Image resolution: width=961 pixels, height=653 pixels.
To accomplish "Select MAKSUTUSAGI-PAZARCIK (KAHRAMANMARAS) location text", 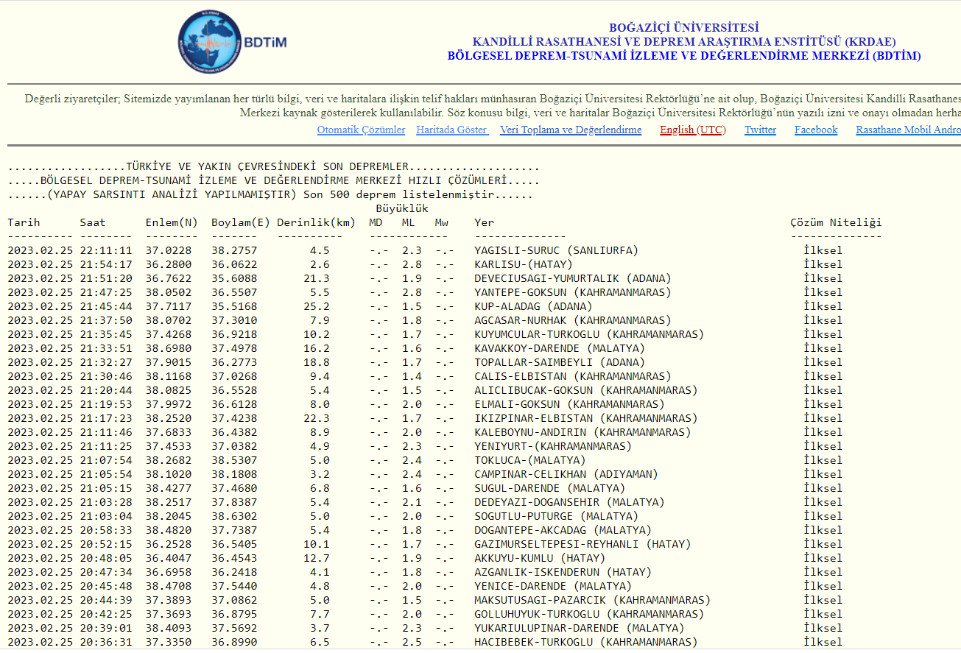I will [x=592, y=600].
